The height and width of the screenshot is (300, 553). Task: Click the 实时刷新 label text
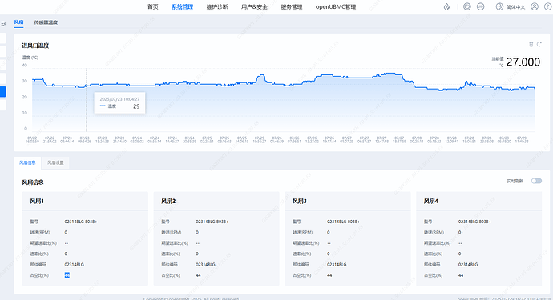515,181
